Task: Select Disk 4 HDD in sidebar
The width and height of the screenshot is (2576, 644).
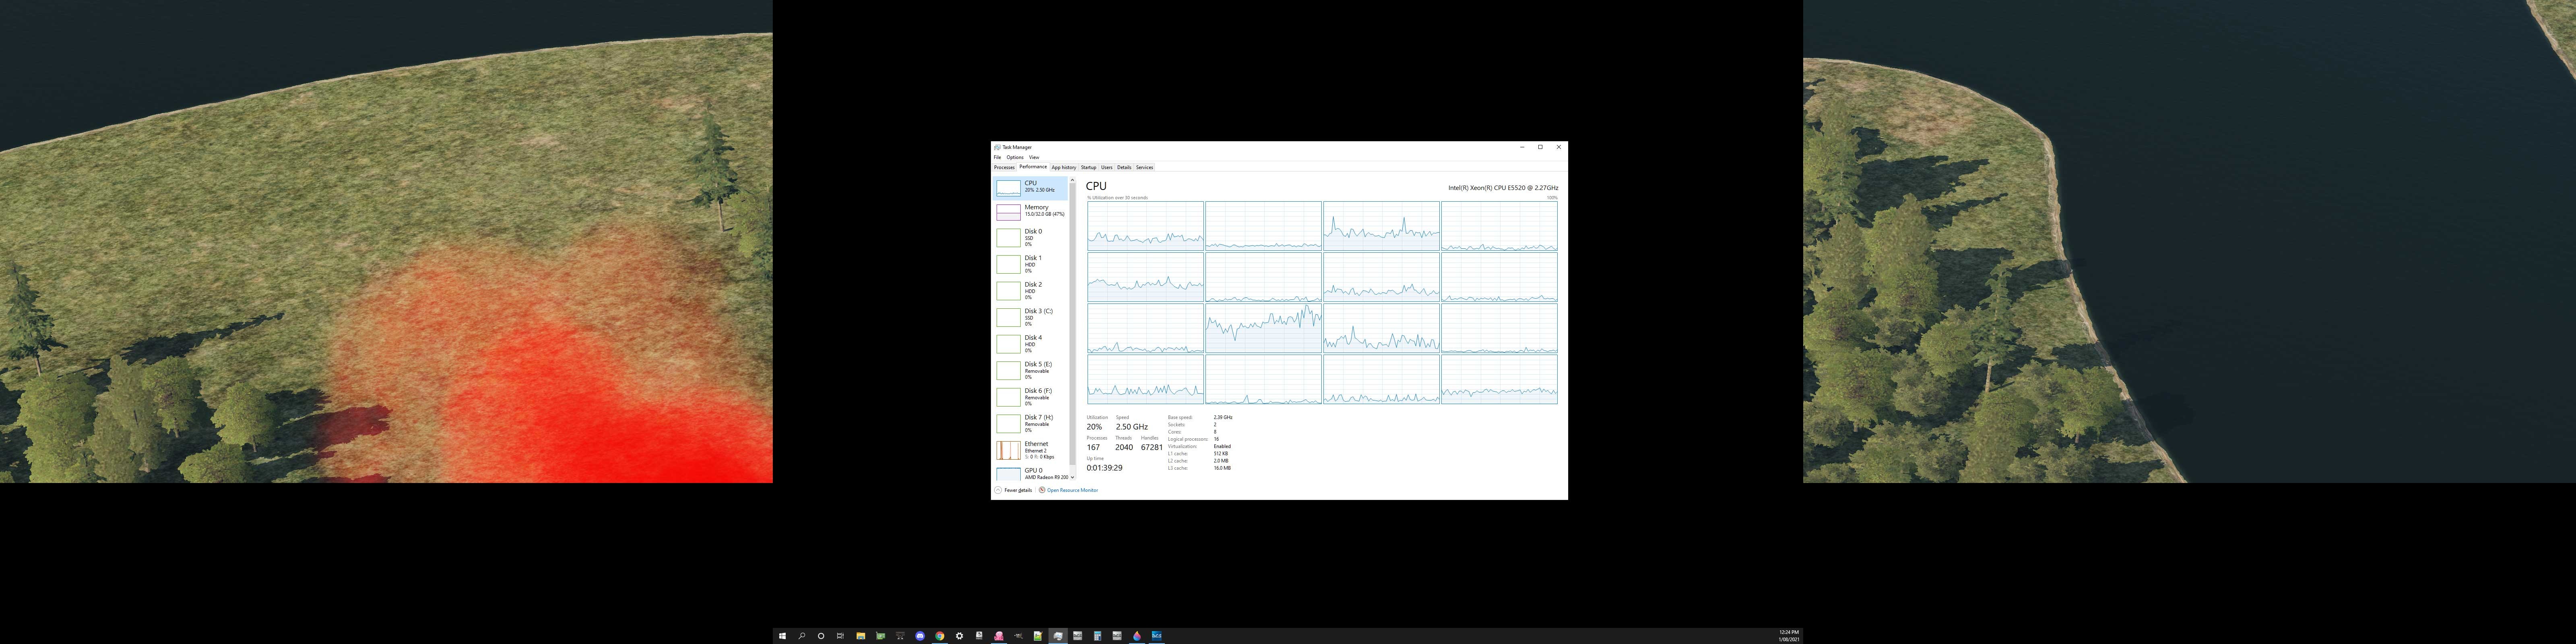Action: pos(1030,344)
